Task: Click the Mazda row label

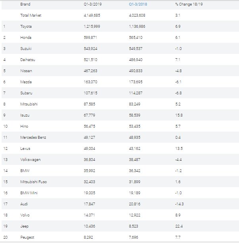Action: 26,82
